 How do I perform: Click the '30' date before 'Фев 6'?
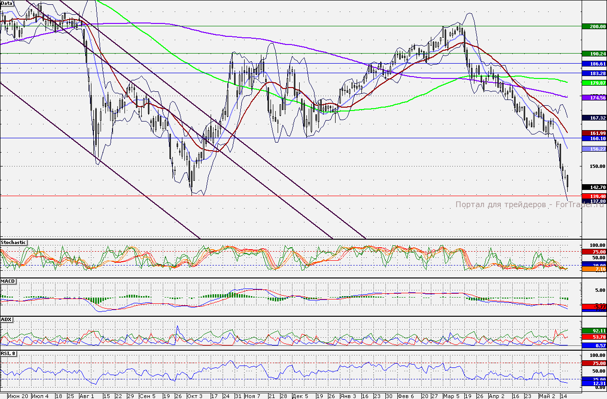click(389, 396)
